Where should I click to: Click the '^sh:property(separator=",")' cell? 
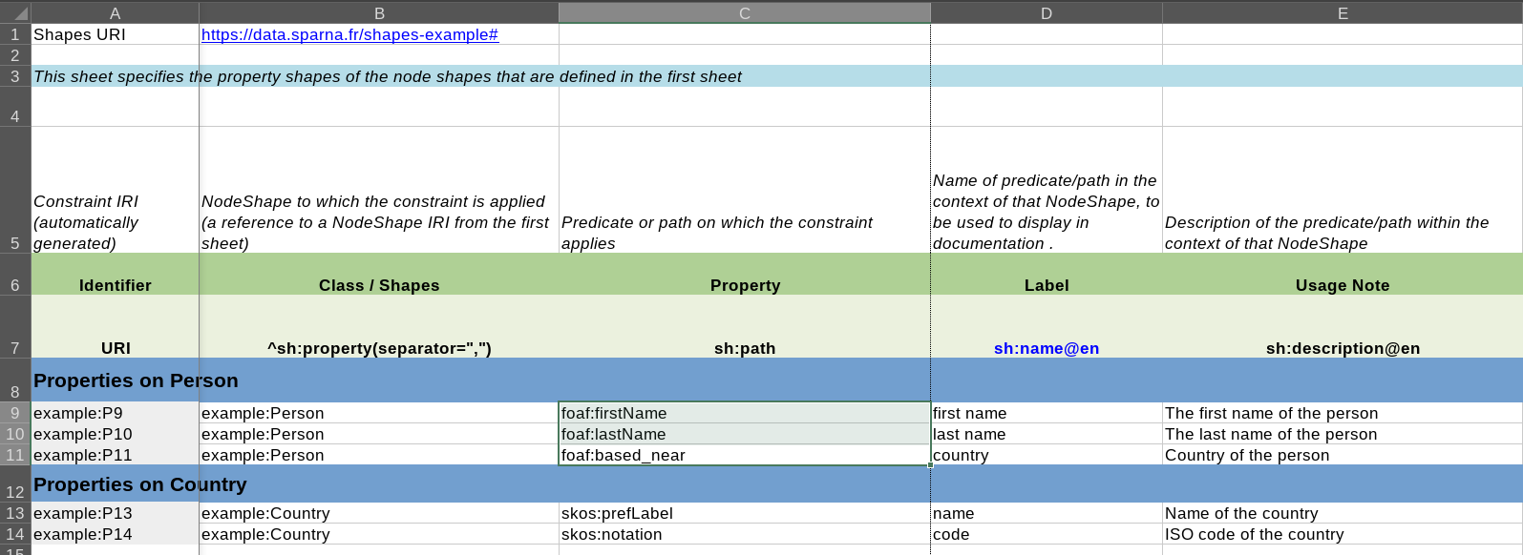[379, 327]
